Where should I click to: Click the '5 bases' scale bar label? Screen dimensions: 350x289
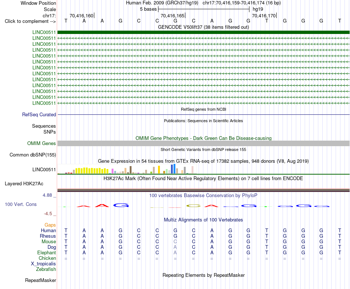click(x=148, y=9)
